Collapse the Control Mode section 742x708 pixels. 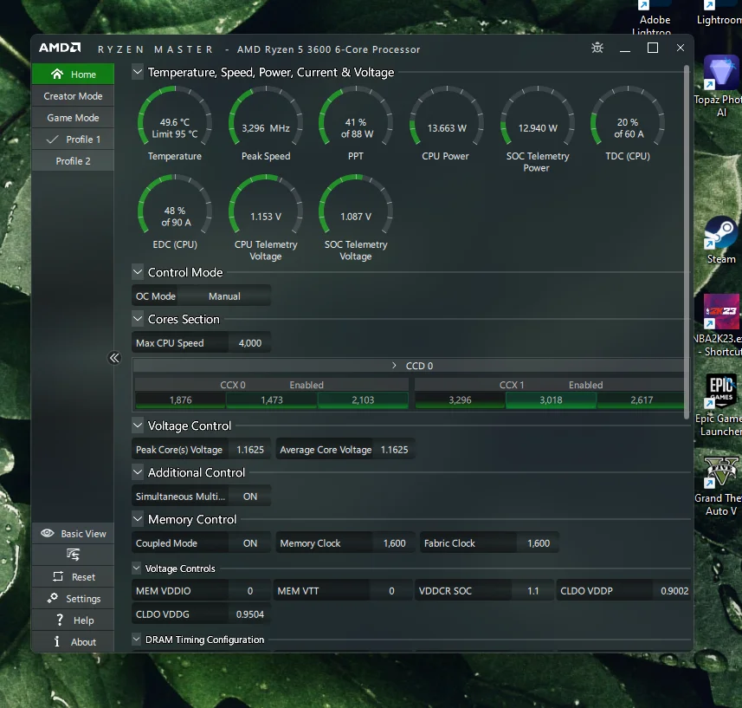pyautogui.click(x=138, y=272)
